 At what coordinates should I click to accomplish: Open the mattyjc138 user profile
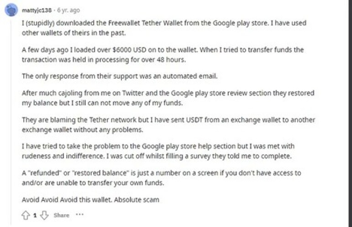pyautogui.click(x=37, y=10)
